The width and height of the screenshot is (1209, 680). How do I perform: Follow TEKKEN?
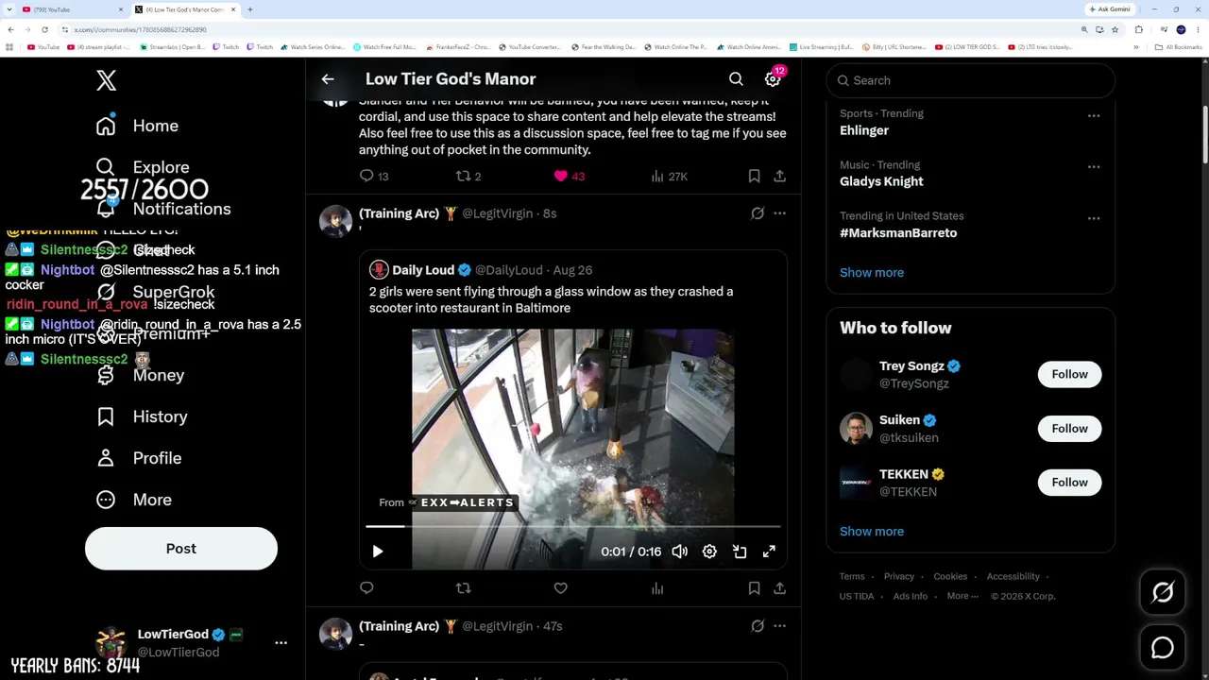click(1069, 483)
